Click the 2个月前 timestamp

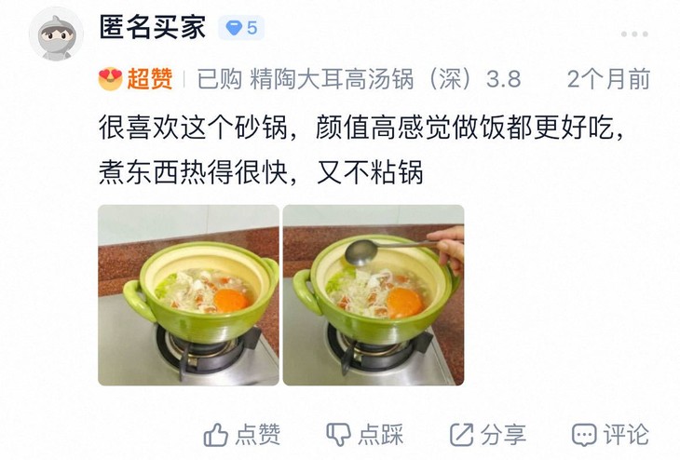click(x=608, y=79)
